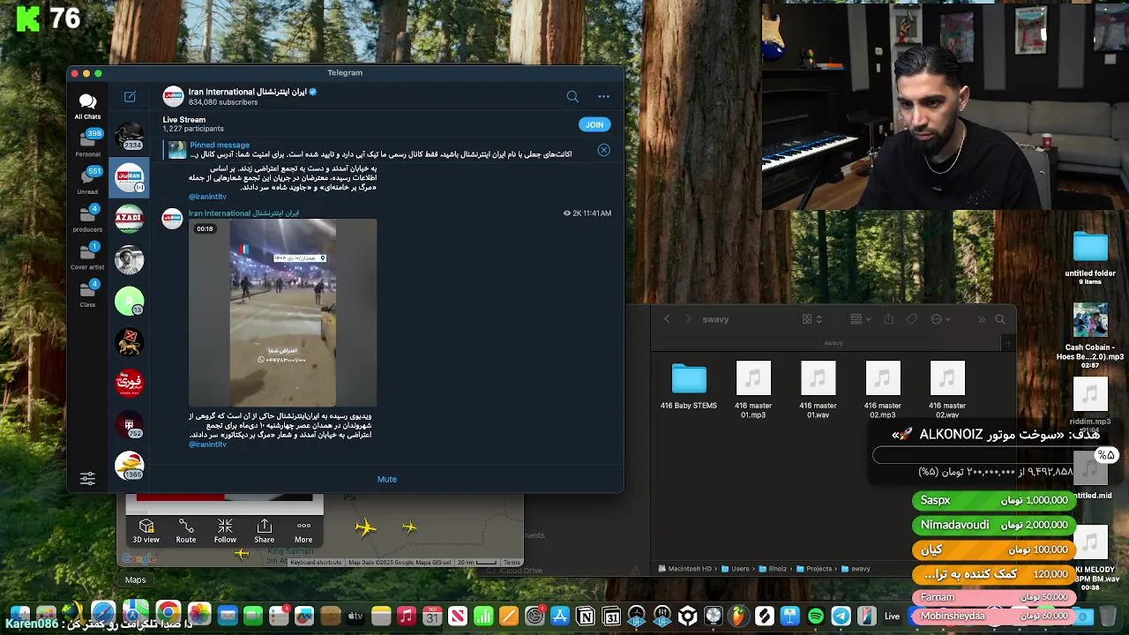This screenshot has width=1129, height=635.
Task: Select the Cover artist chat folder
Action: pyautogui.click(x=87, y=256)
